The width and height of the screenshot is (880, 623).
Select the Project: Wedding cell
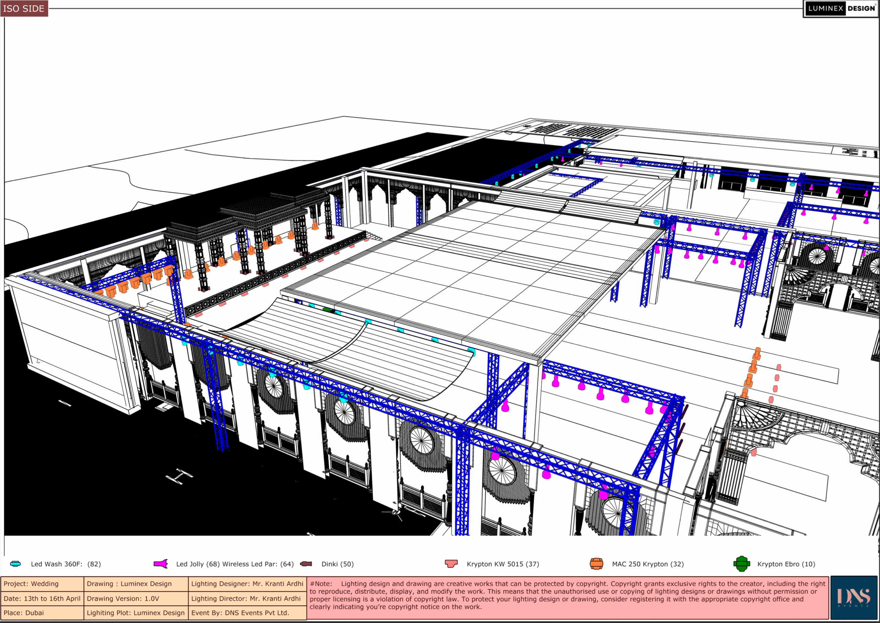click(x=42, y=584)
